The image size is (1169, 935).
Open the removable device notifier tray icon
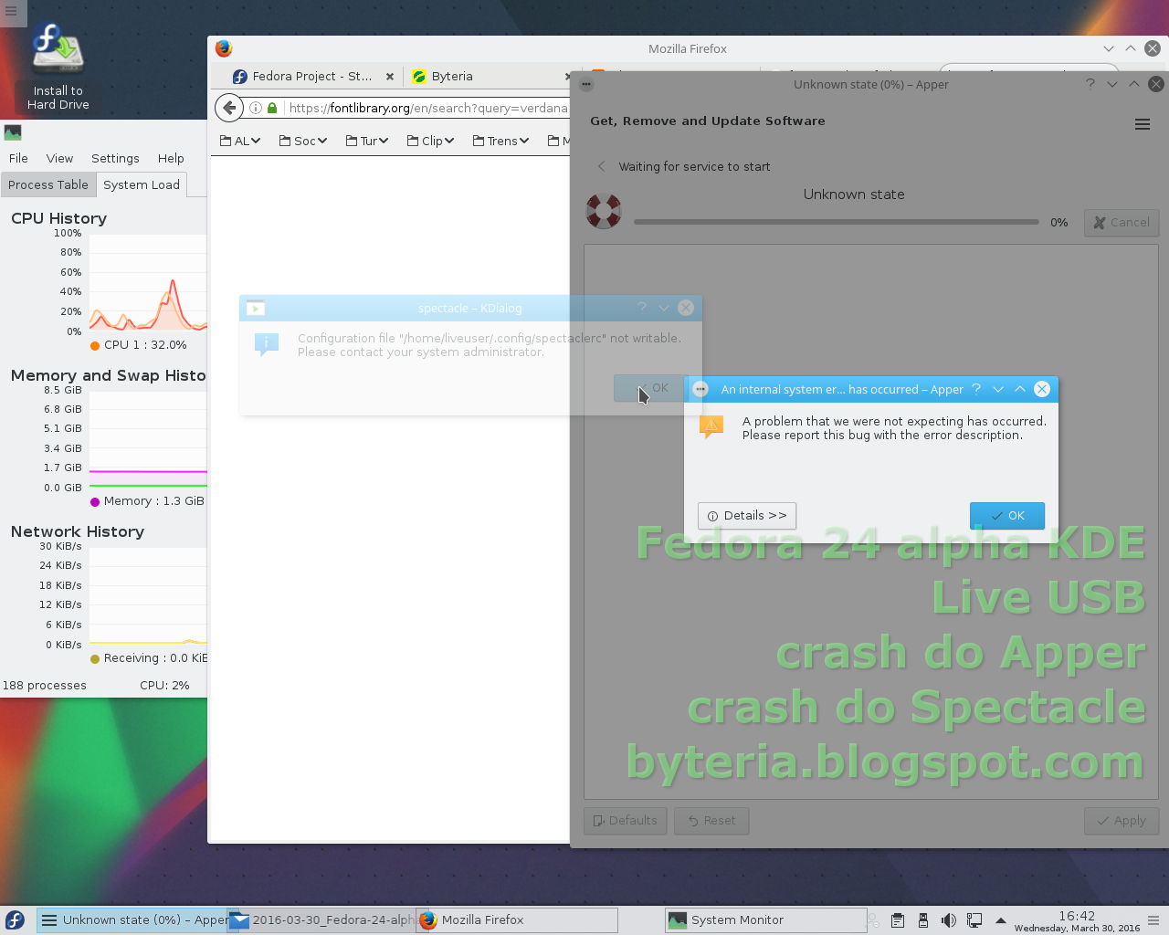click(923, 920)
